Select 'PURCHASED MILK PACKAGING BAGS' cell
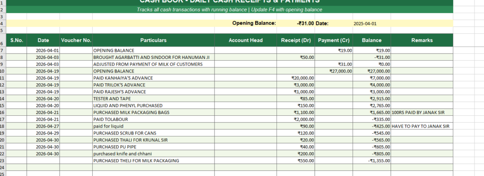The height and width of the screenshot is (176, 484). click(154, 112)
